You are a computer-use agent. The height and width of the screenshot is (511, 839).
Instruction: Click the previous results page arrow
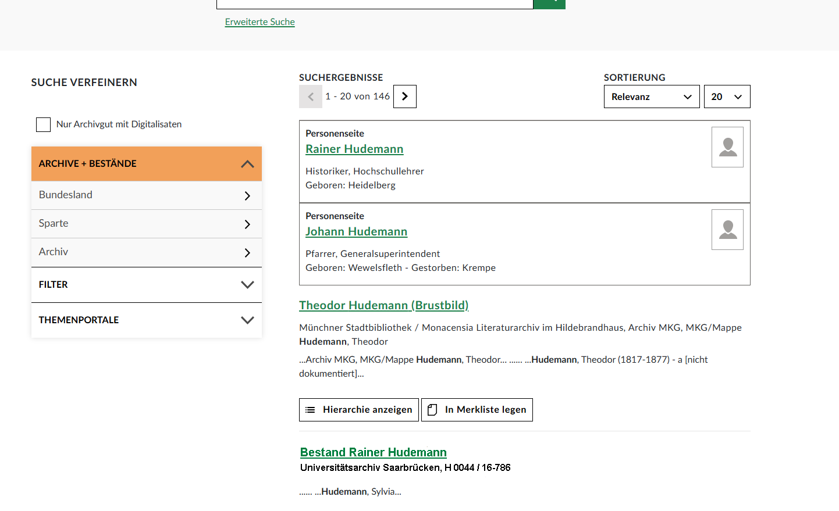pyautogui.click(x=311, y=97)
